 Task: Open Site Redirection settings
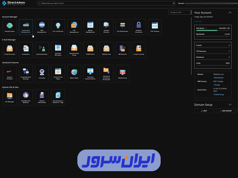pyautogui.click(x=122, y=27)
